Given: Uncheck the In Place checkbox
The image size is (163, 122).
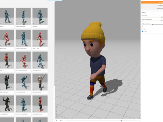Looking at the screenshot, I should click(143, 32).
